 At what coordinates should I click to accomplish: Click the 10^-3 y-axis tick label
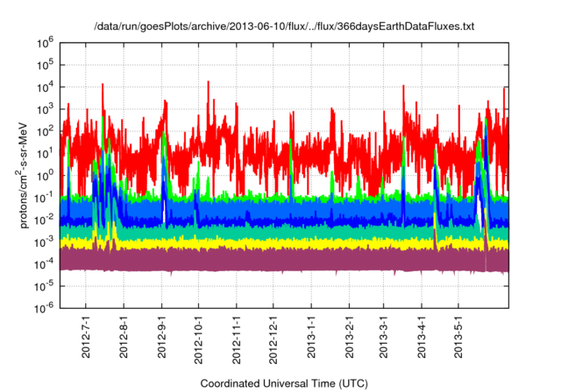point(45,242)
